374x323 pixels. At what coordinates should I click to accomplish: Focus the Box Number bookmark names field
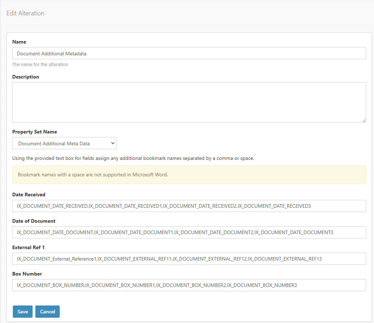(189, 285)
